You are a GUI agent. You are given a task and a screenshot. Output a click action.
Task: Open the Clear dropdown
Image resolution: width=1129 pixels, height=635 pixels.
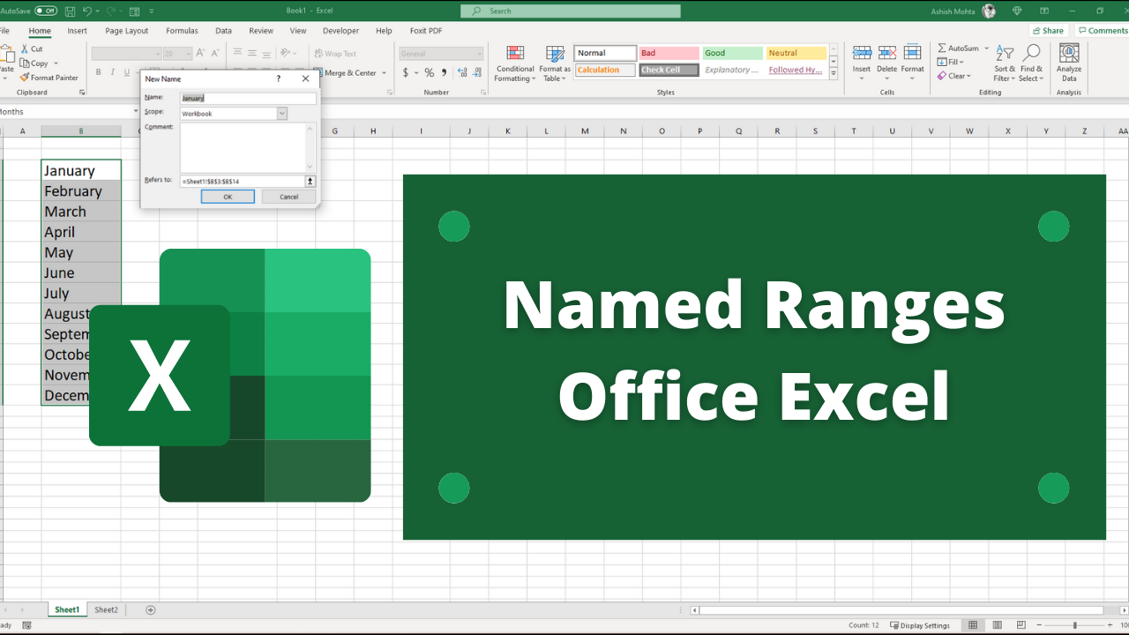tap(953, 76)
